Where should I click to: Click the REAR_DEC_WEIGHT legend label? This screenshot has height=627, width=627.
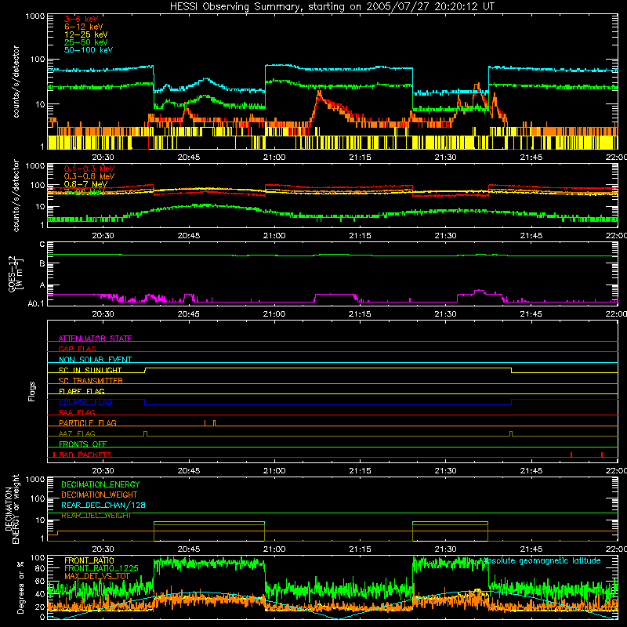click(96, 516)
